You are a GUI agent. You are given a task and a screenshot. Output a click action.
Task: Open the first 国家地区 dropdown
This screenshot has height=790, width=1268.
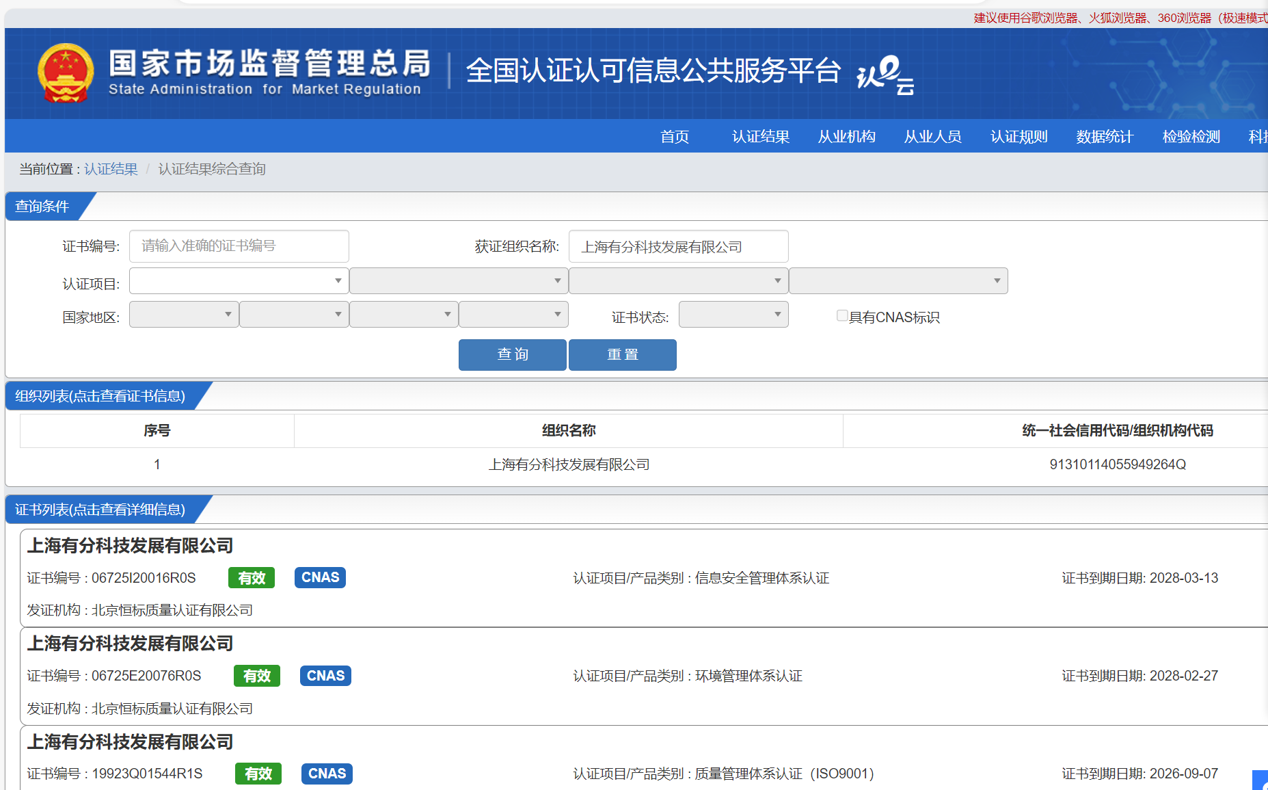184,315
